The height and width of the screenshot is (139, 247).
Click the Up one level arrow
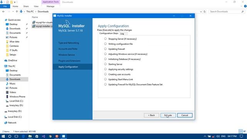tap(17, 12)
